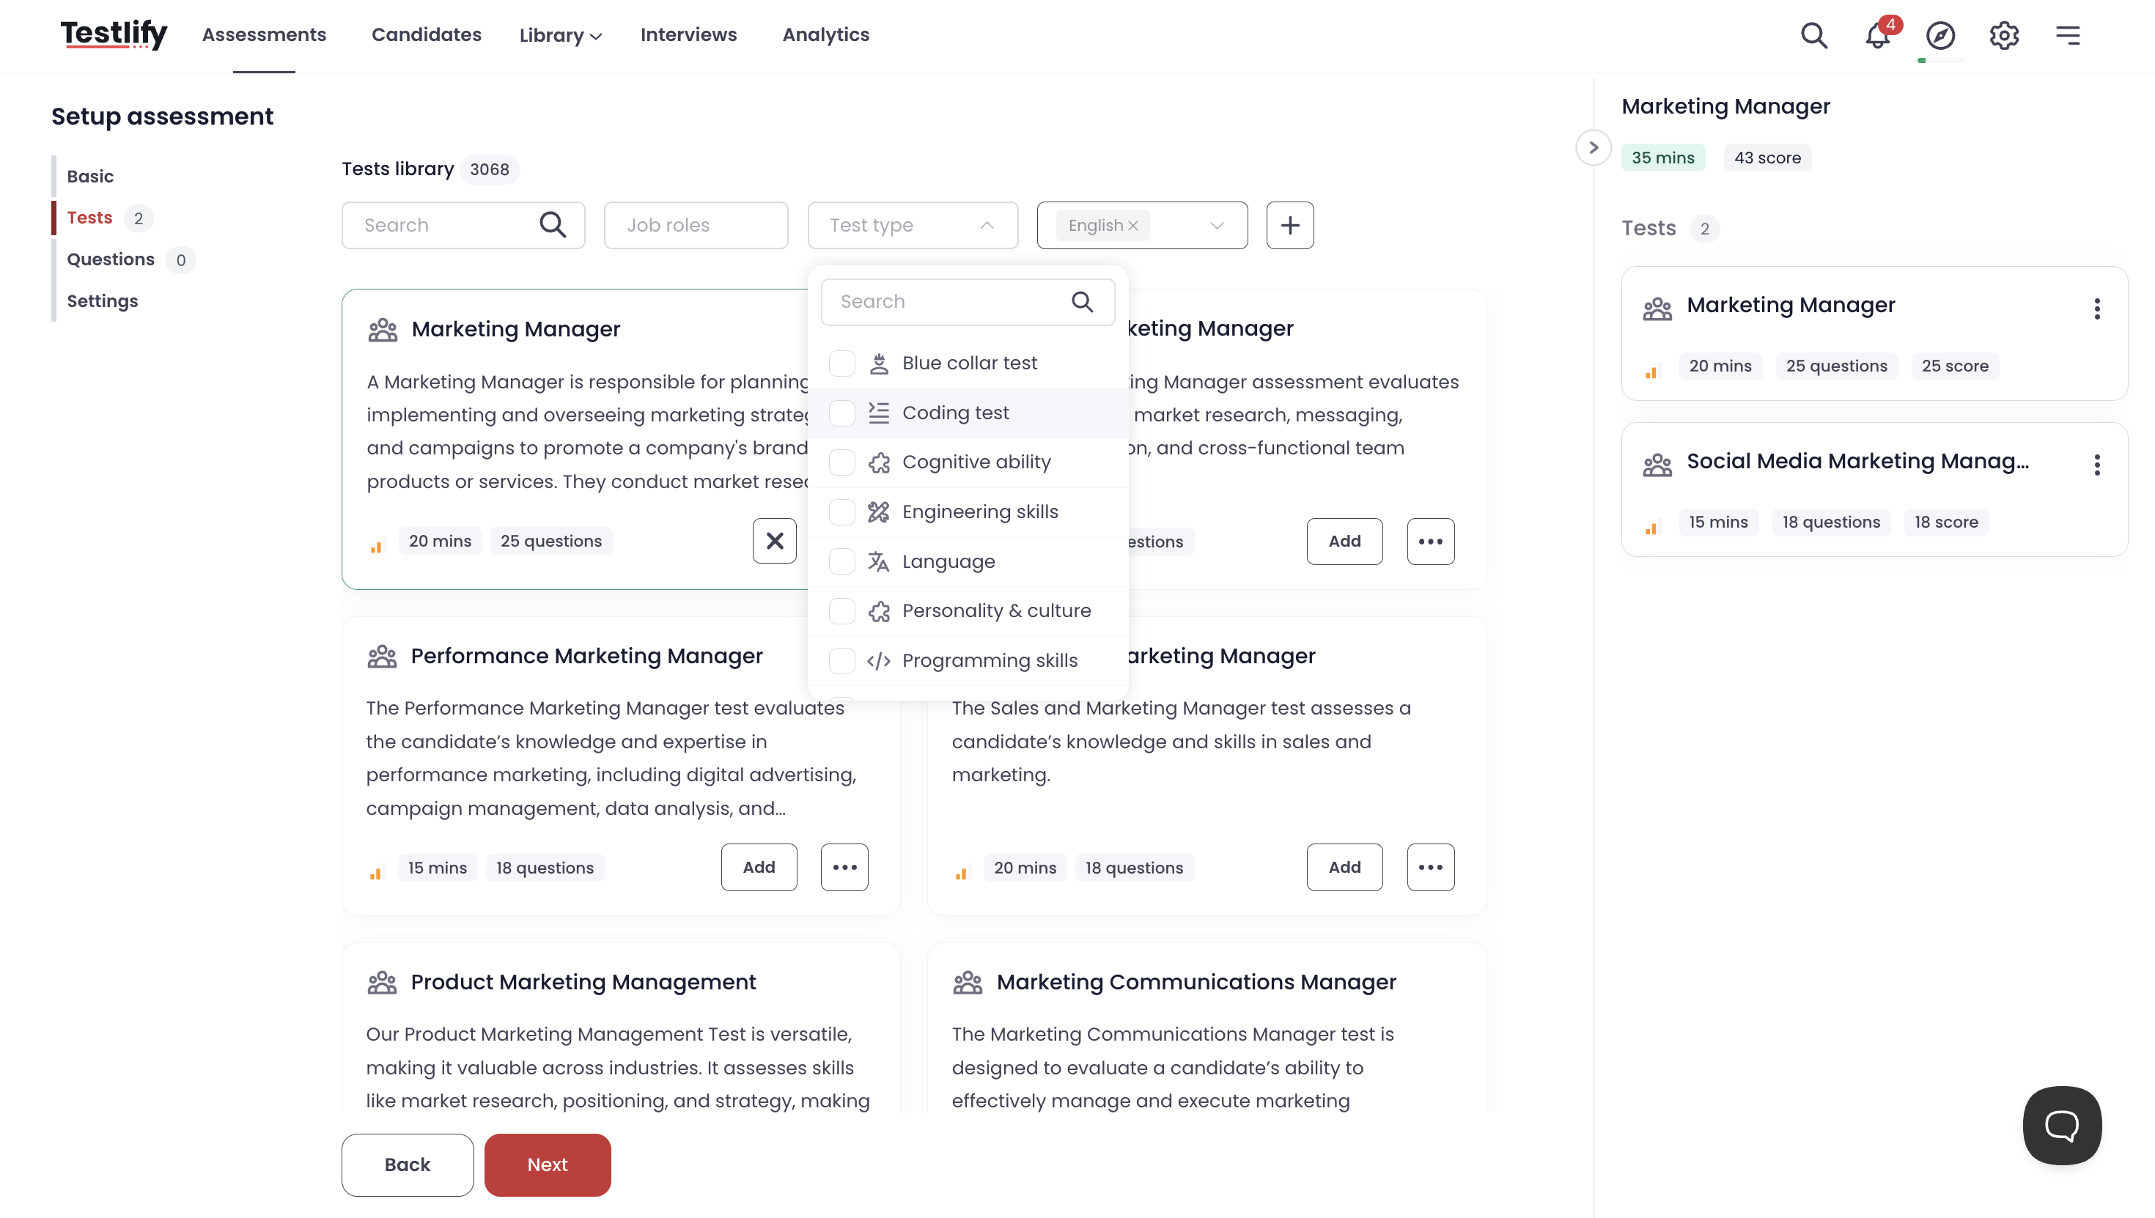
Task: Click the Next button
Action: [x=547, y=1165]
